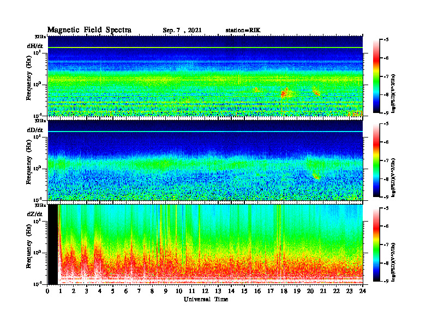Click the "1" hour tick label
Image resolution: width=432 pixels, height=334 pixels.
pos(61,291)
